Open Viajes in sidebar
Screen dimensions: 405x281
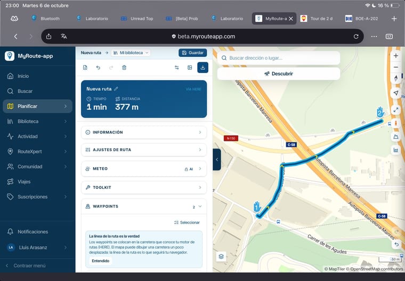[37, 181]
